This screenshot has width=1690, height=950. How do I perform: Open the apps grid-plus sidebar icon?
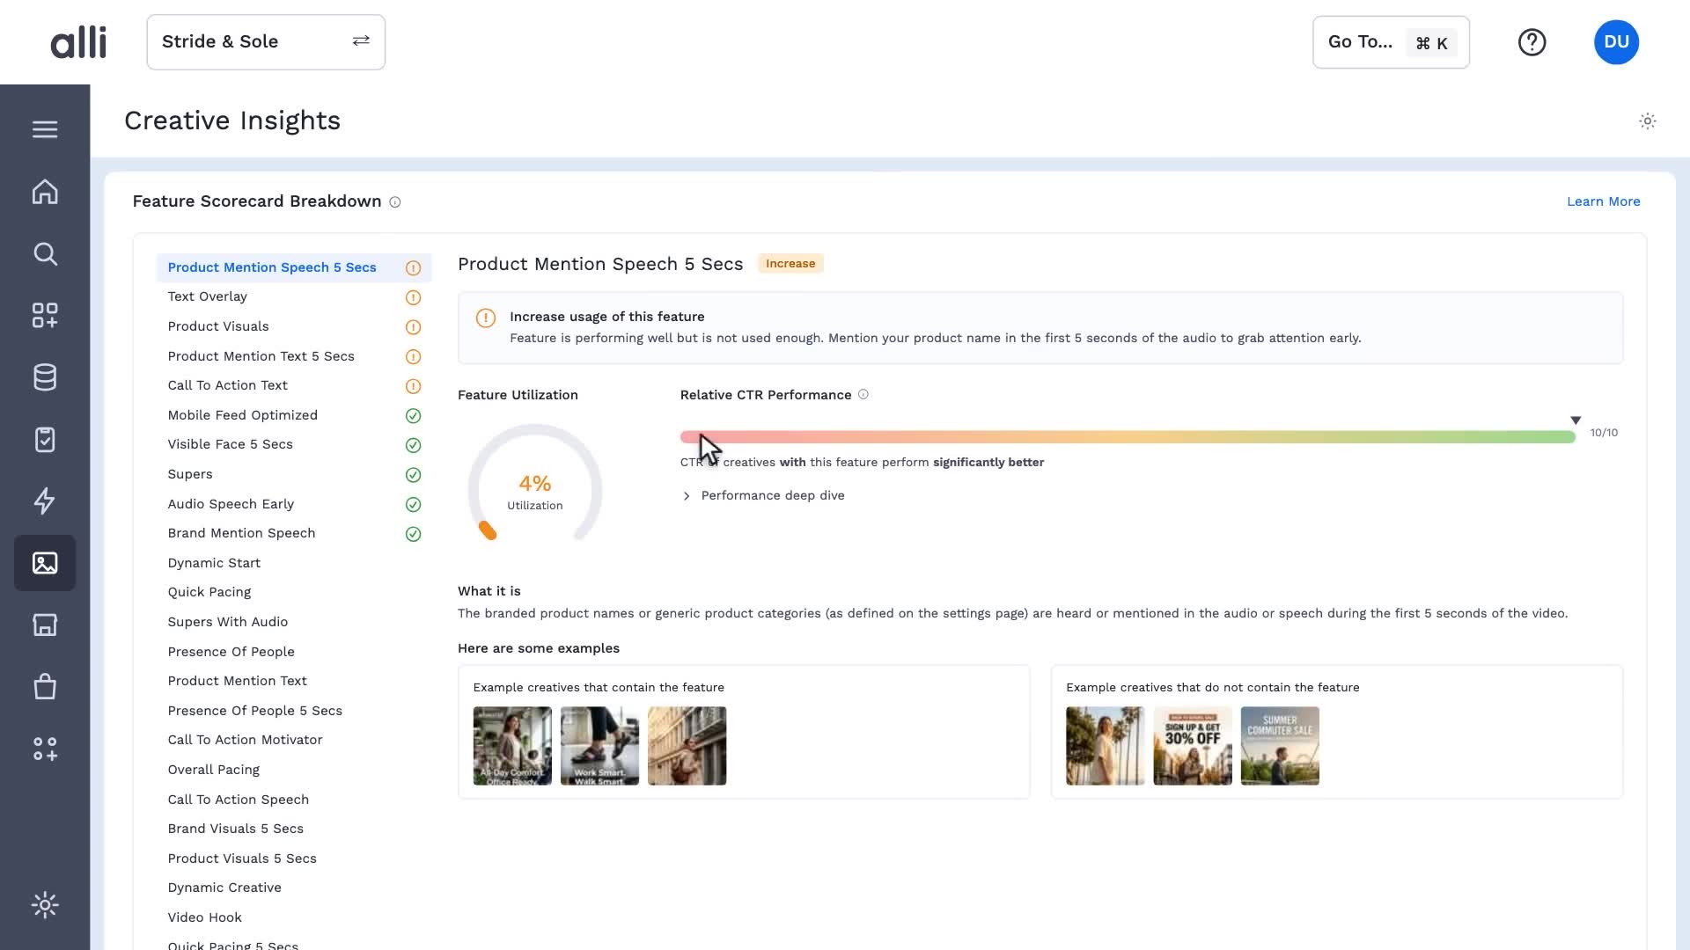[x=45, y=316]
